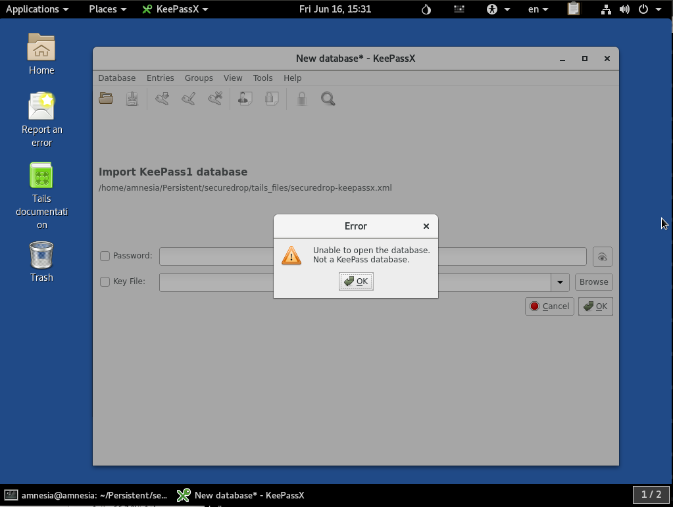Copy password to clipboard from toolbar
This screenshot has width=673, height=507.
pyautogui.click(x=271, y=99)
